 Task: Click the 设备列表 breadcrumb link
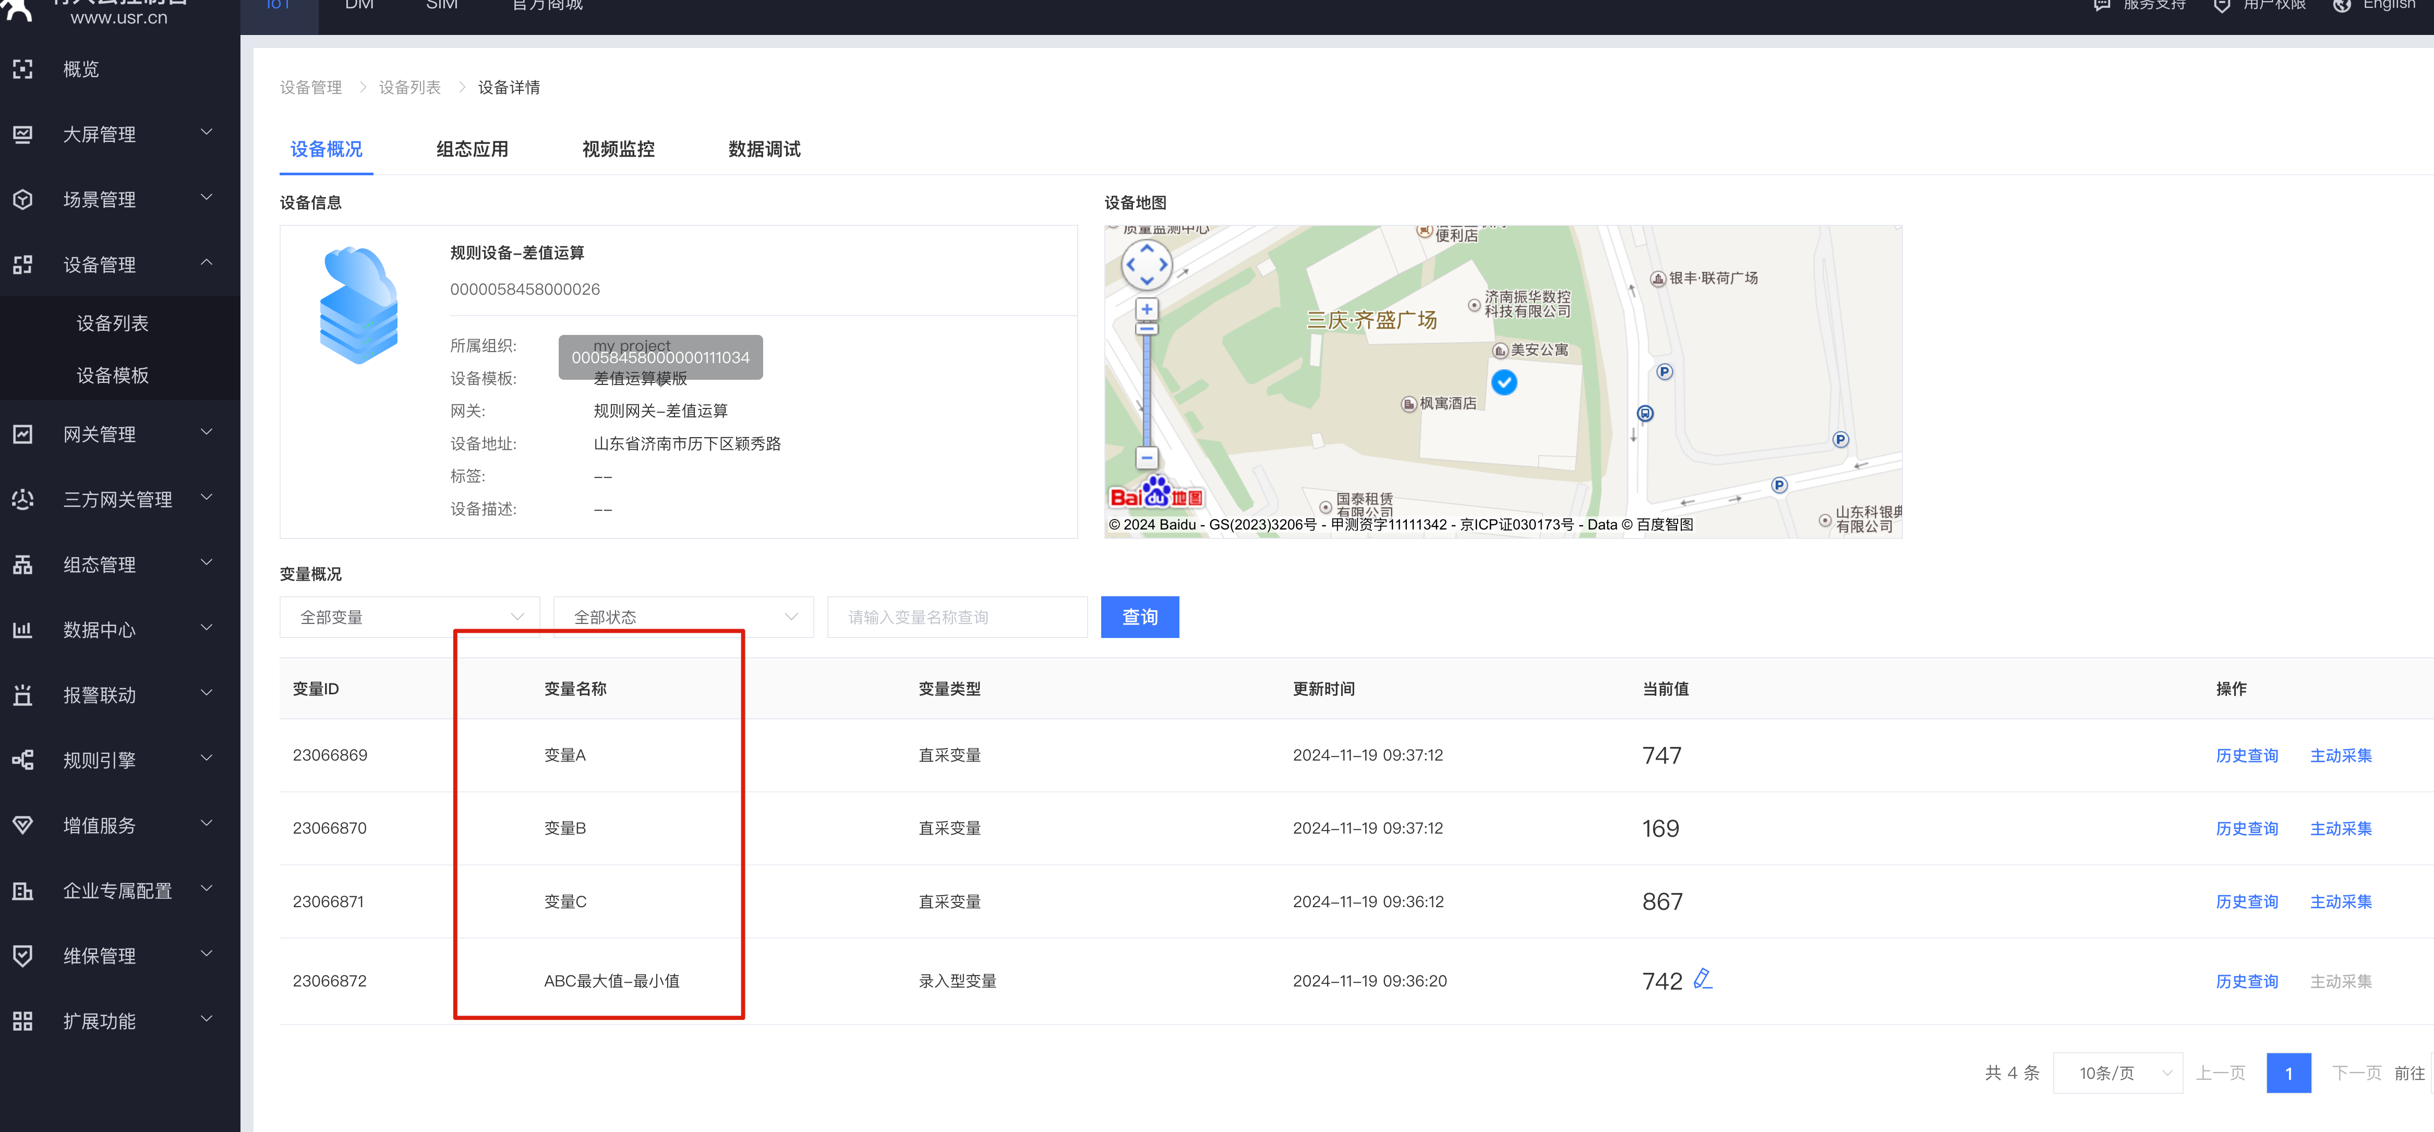(410, 87)
